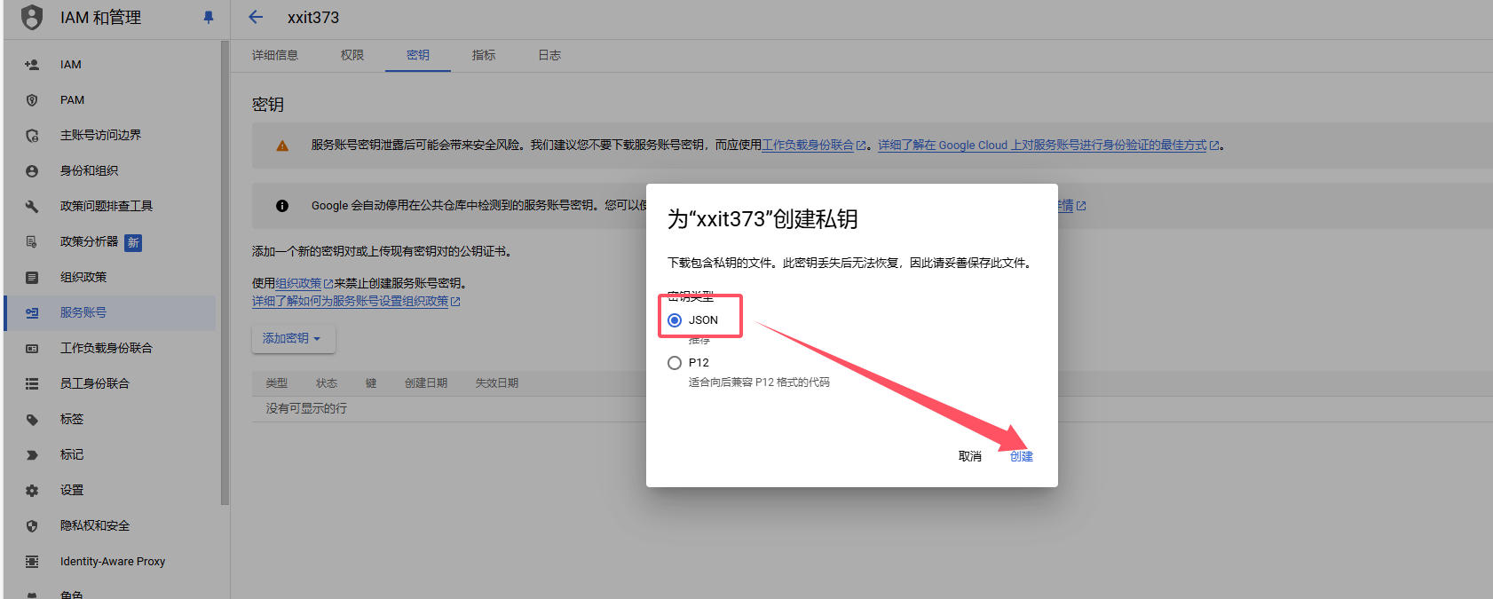
Task: Click the 键 column header
Action: click(x=371, y=383)
